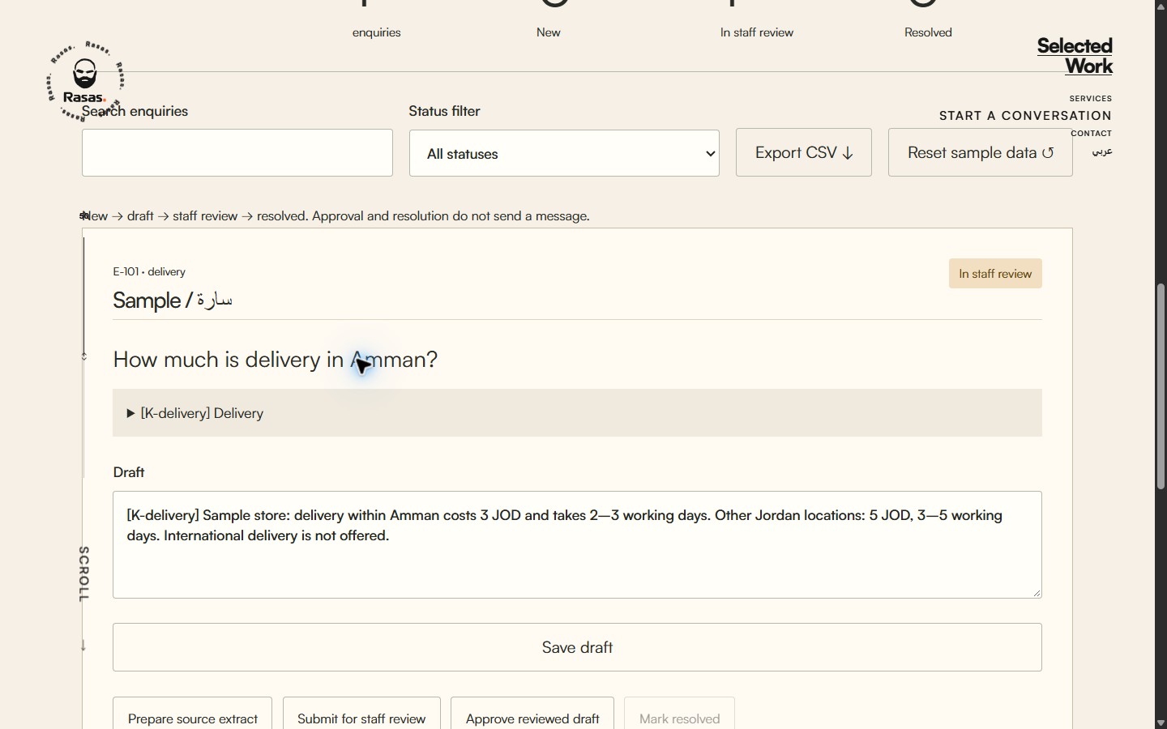This screenshot has height=729, width=1167.
Task: Go to the Contact navigation item
Action: coord(1091,133)
